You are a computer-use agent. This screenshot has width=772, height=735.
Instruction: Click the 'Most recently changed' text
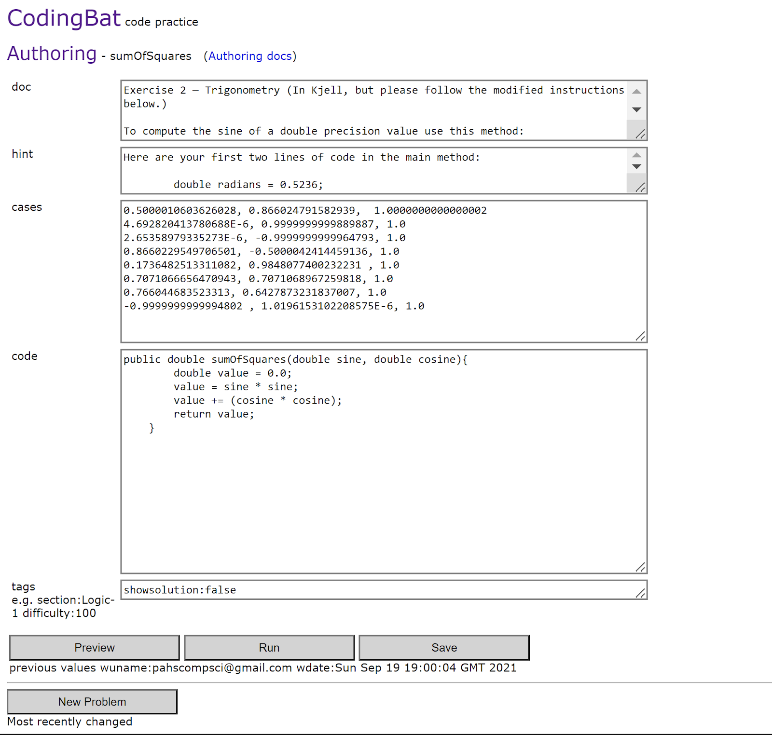coord(70,721)
